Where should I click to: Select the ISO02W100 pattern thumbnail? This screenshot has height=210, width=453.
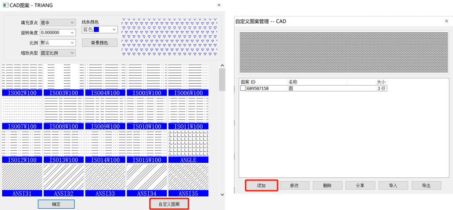click(22, 80)
